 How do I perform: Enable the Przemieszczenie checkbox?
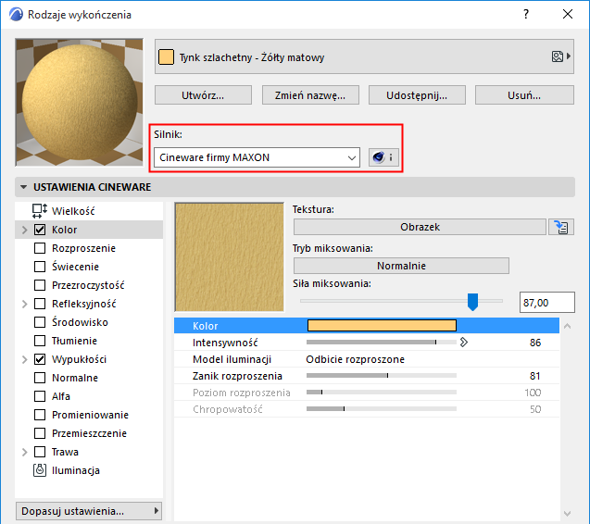pyautogui.click(x=40, y=433)
